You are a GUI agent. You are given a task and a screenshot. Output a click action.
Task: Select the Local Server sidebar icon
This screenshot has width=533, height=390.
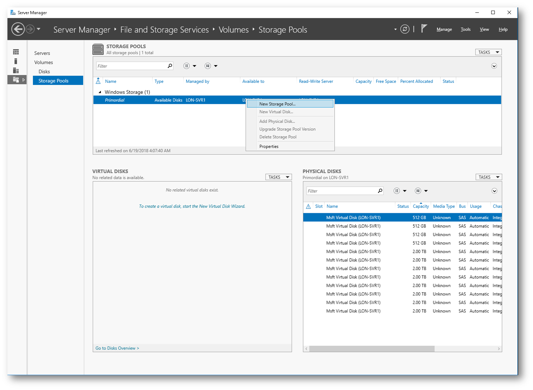pos(16,61)
